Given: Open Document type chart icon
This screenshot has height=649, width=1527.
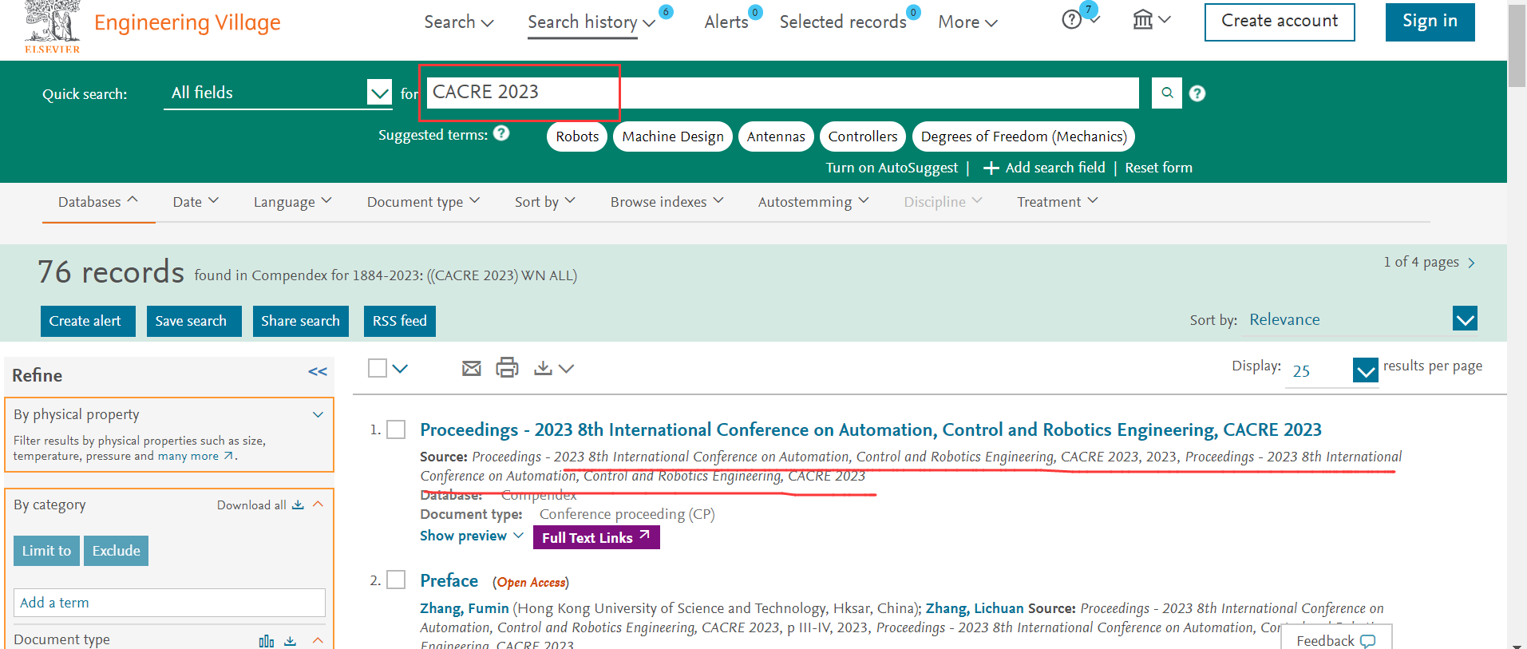Looking at the screenshot, I should (x=267, y=640).
